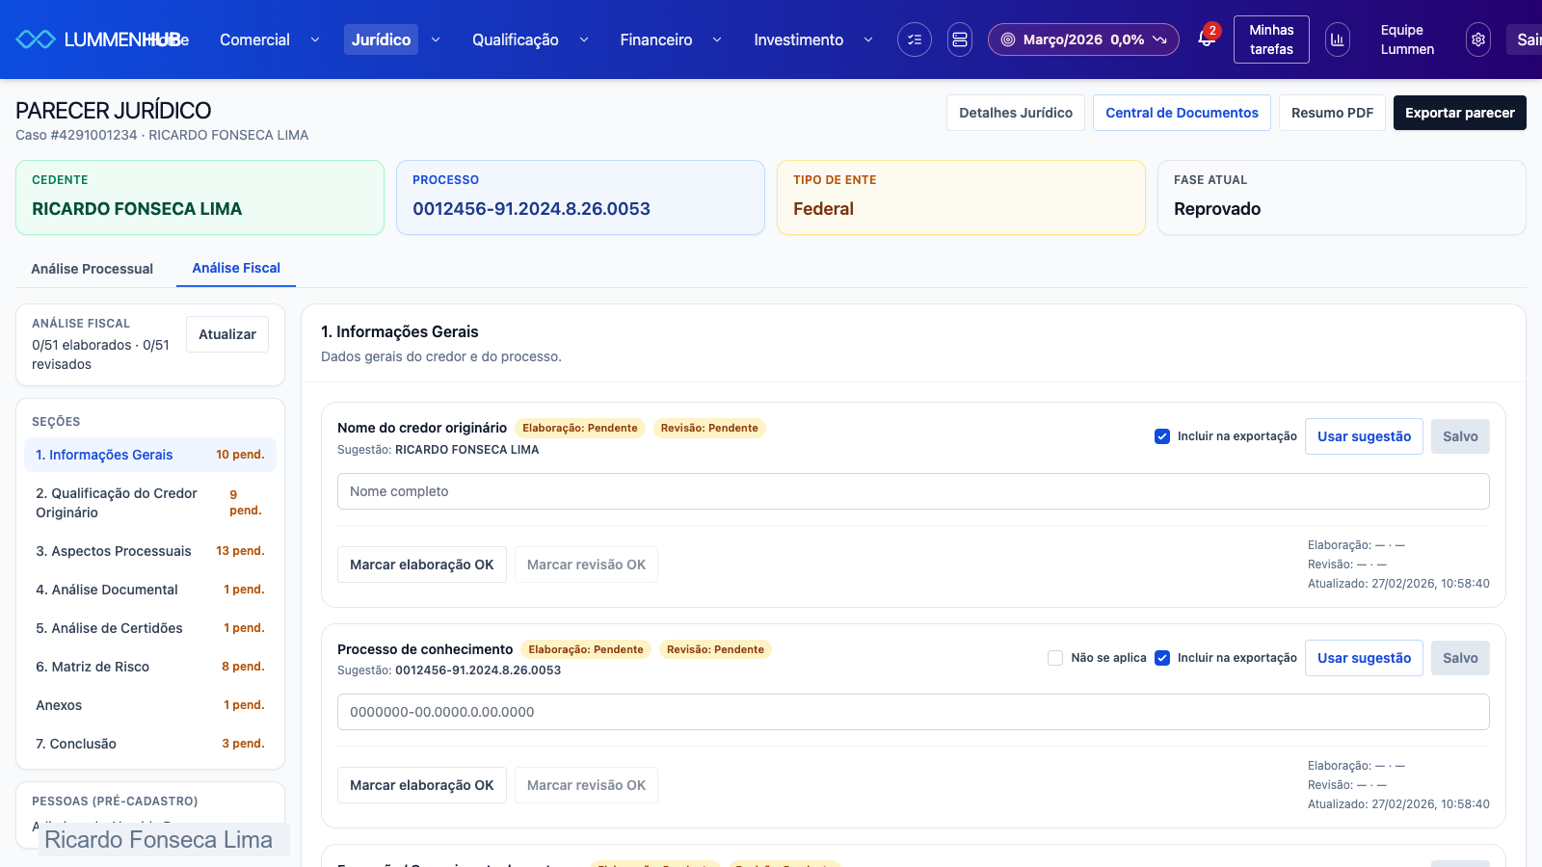Viewport: 1542px width, 867px height.
Task: Click the Exportar parecer button
Action: (1459, 113)
